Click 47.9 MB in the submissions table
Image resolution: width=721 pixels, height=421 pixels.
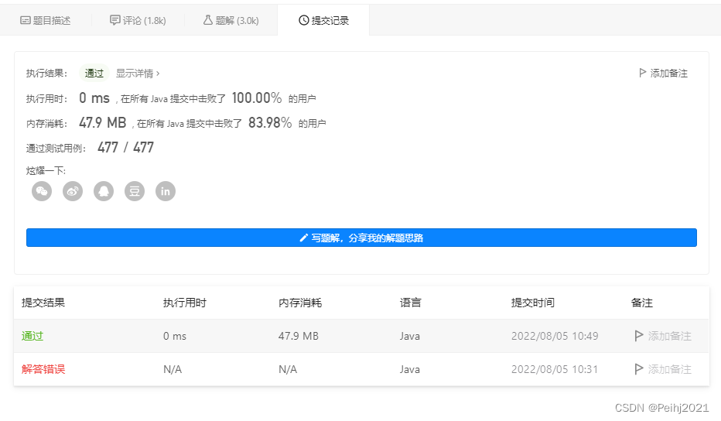click(x=299, y=336)
